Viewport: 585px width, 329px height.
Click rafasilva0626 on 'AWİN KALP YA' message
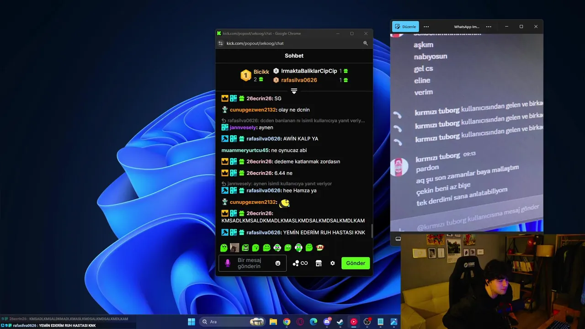(x=263, y=139)
